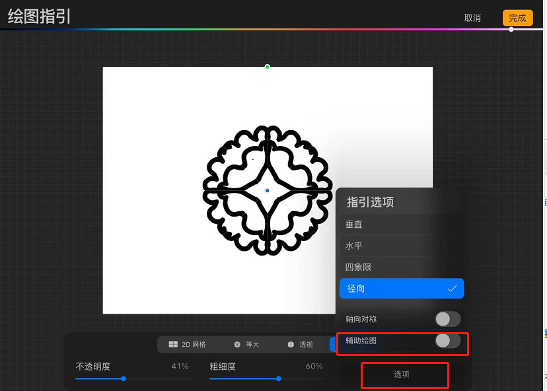Click the perspective hexagon icon
The width and height of the screenshot is (547, 391).
coord(291,344)
